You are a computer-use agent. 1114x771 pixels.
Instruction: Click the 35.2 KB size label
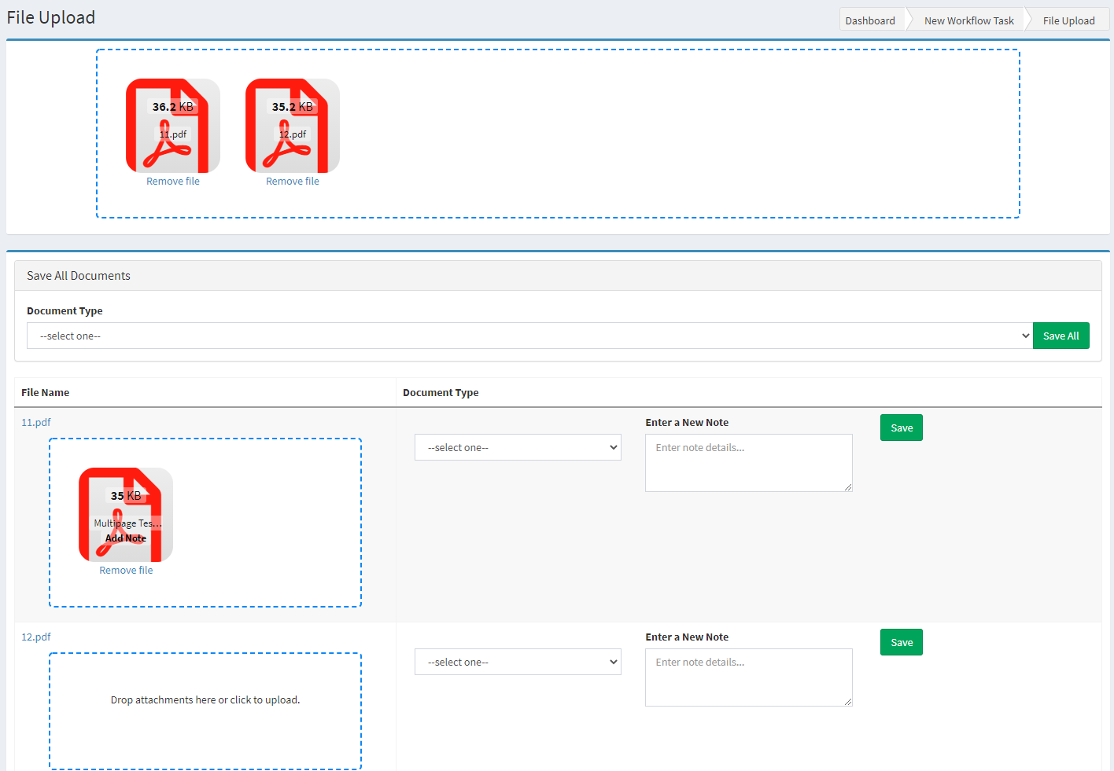pos(293,107)
